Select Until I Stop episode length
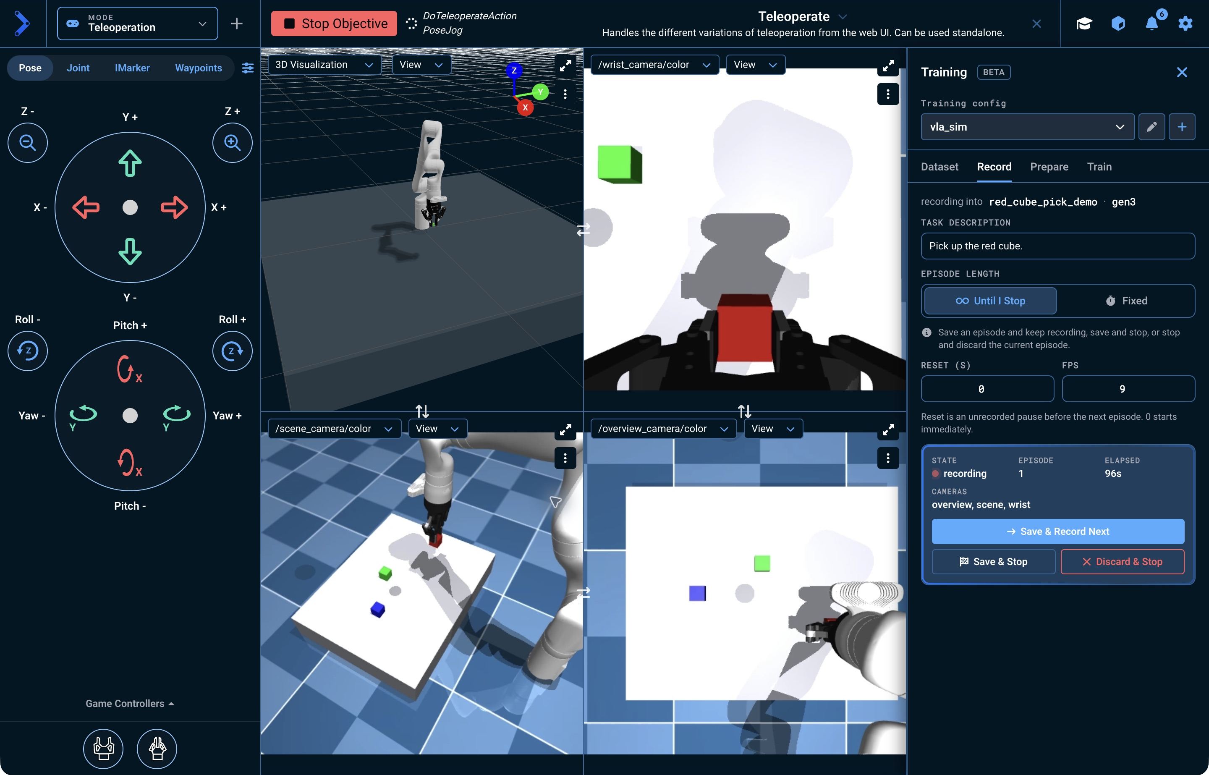Viewport: 1209px width, 775px height. point(990,301)
